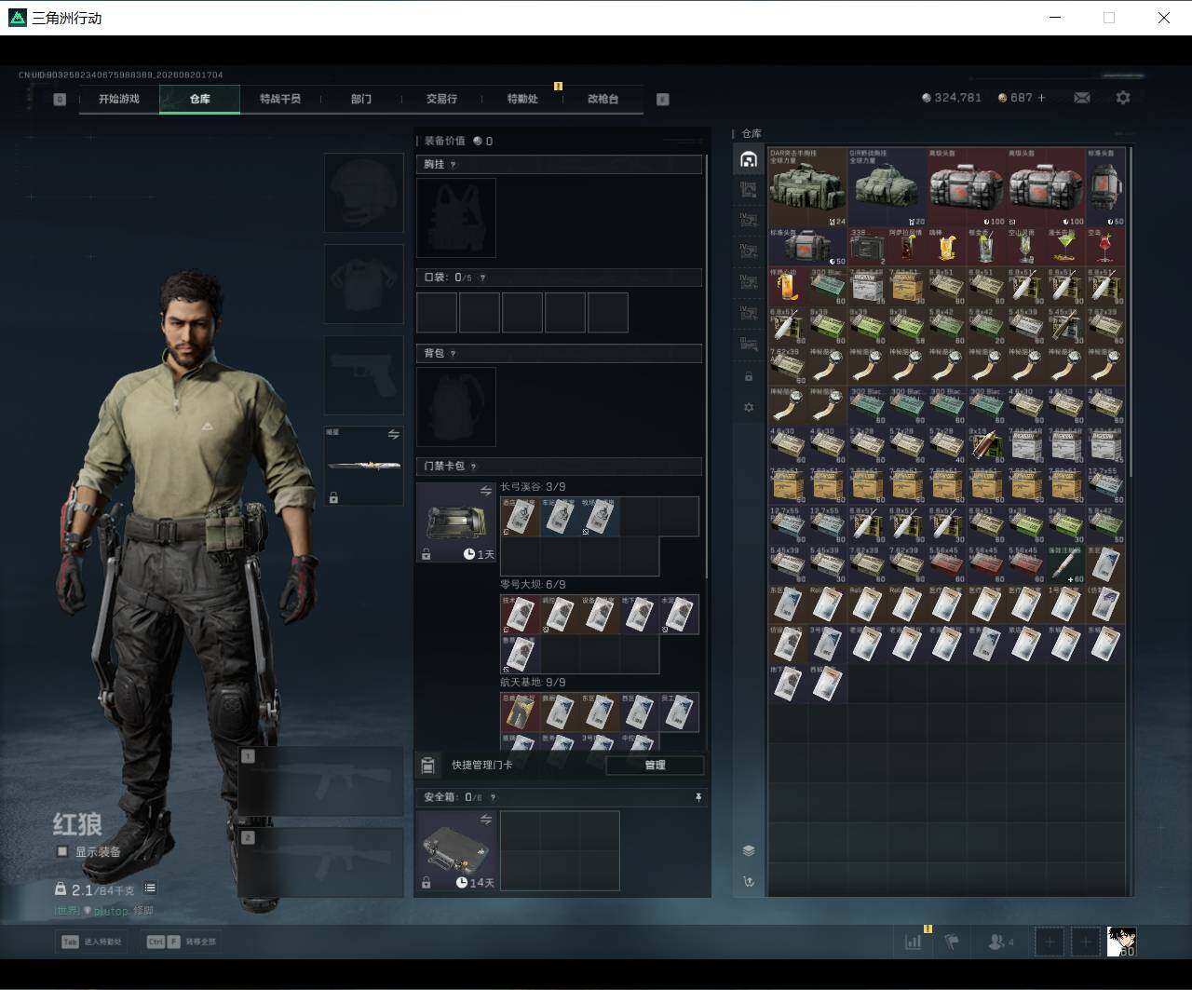Viewport: 1192px width, 990px height.
Task: Select the GIR chest rig item
Action: (x=887, y=186)
